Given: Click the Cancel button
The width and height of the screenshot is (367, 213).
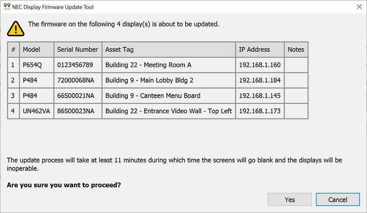Looking at the screenshot, I should (x=338, y=199).
